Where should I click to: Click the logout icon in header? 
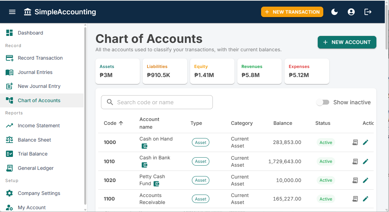[368, 12]
